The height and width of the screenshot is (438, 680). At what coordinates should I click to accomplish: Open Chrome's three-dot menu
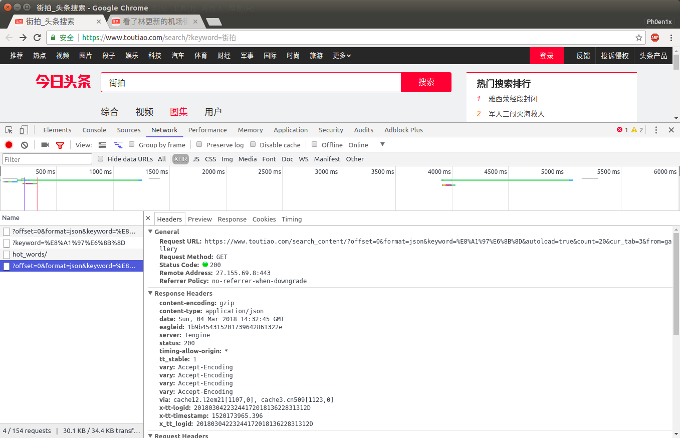pyautogui.click(x=671, y=38)
